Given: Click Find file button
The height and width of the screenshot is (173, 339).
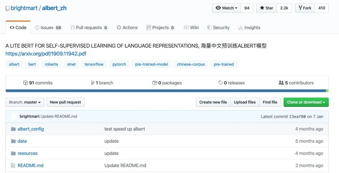Looking at the screenshot, I should [x=270, y=102].
